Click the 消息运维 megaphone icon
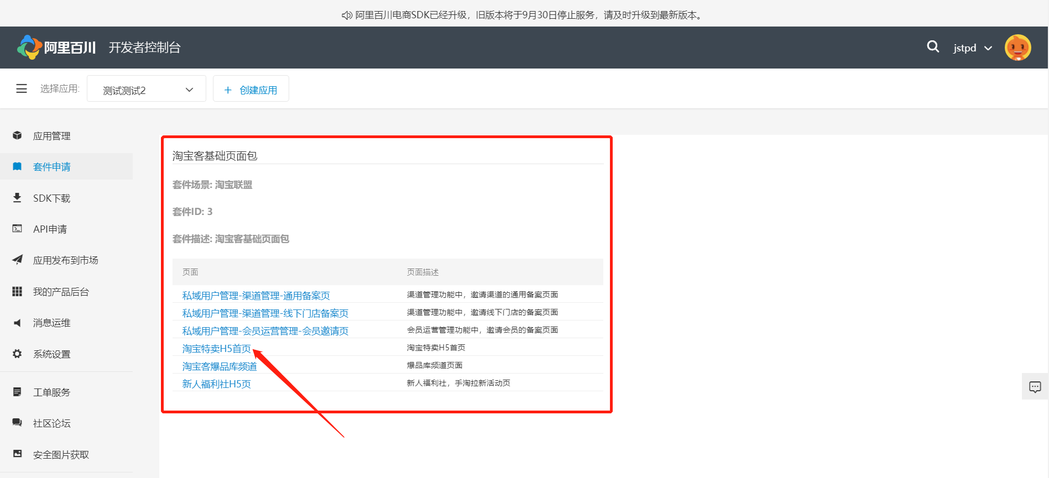This screenshot has width=1049, height=478. [17, 322]
